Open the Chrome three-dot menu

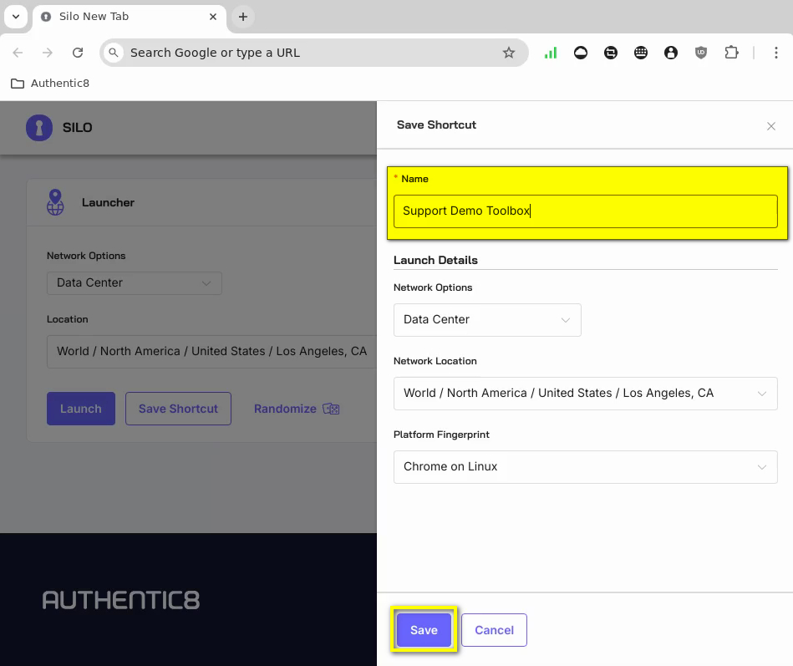(775, 53)
